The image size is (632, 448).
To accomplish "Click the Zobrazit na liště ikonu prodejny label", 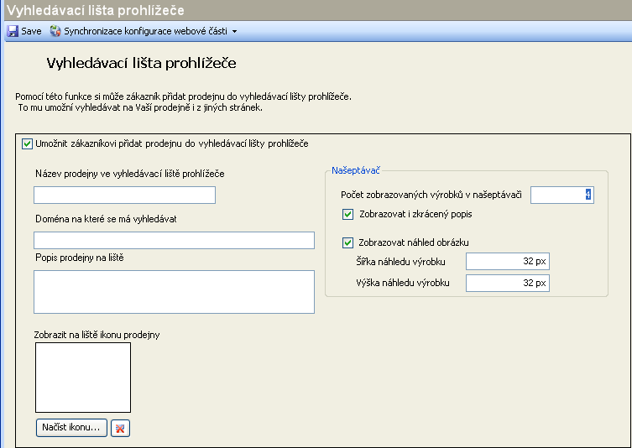I will tap(97, 335).
